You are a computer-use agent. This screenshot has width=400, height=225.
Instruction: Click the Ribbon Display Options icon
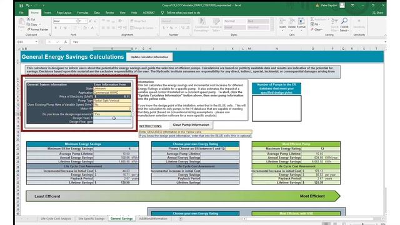352,6
